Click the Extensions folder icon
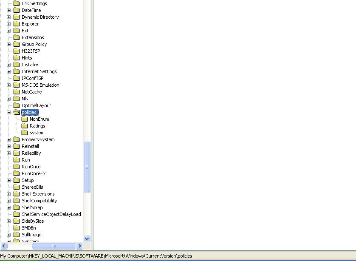The height and width of the screenshot is (261, 356). coord(16,37)
